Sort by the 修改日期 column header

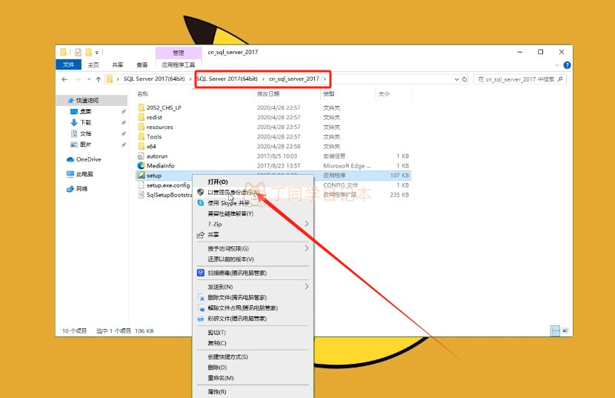pyautogui.click(x=268, y=94)
